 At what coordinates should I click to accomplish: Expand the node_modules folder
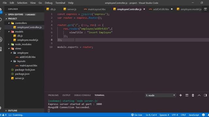(9, 44)
